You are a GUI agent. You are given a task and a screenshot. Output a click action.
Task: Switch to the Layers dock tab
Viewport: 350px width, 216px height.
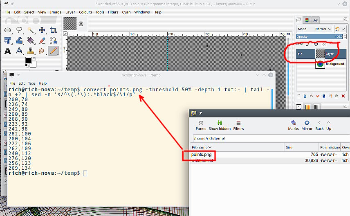click(298, 20)
